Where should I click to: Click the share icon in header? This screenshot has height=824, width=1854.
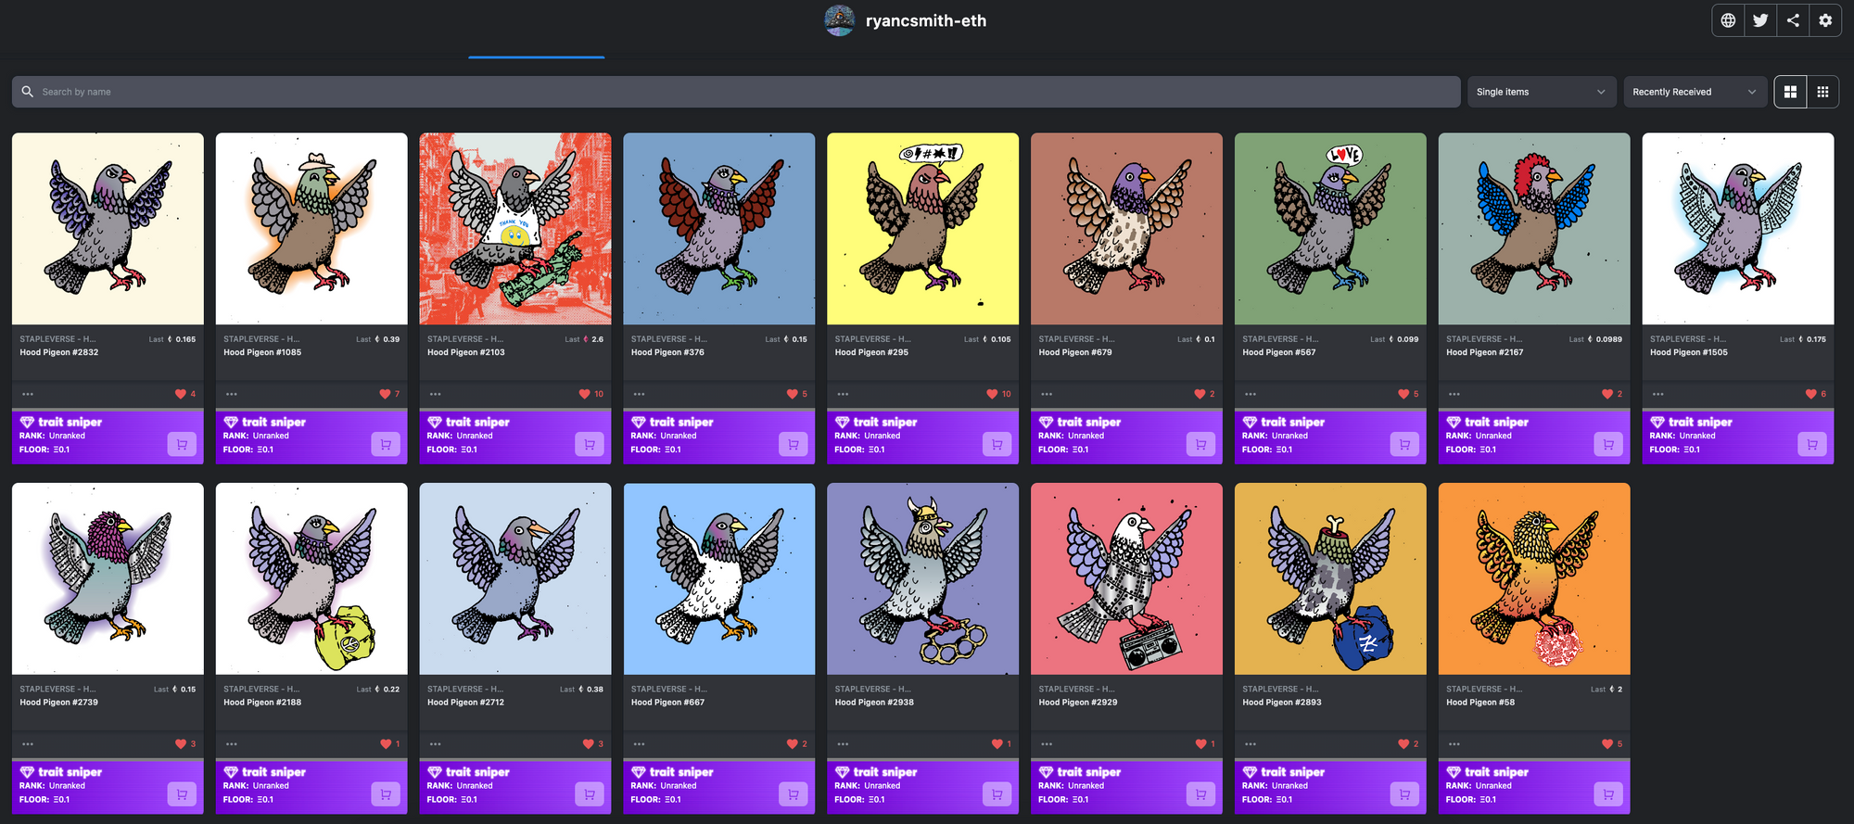click(1793, 20)
